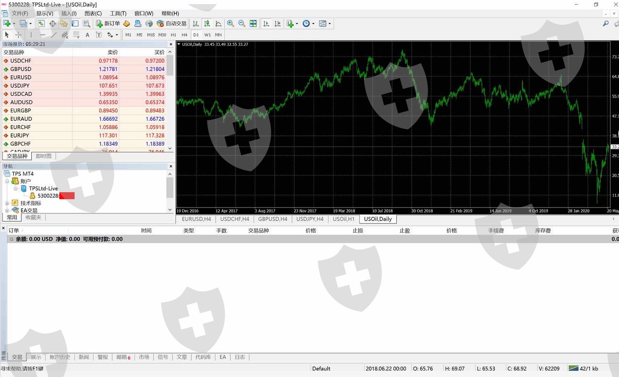Select the cursor pointer tool
The width and height of the screenshot is (619, 377).
click(x=7, y=35)
